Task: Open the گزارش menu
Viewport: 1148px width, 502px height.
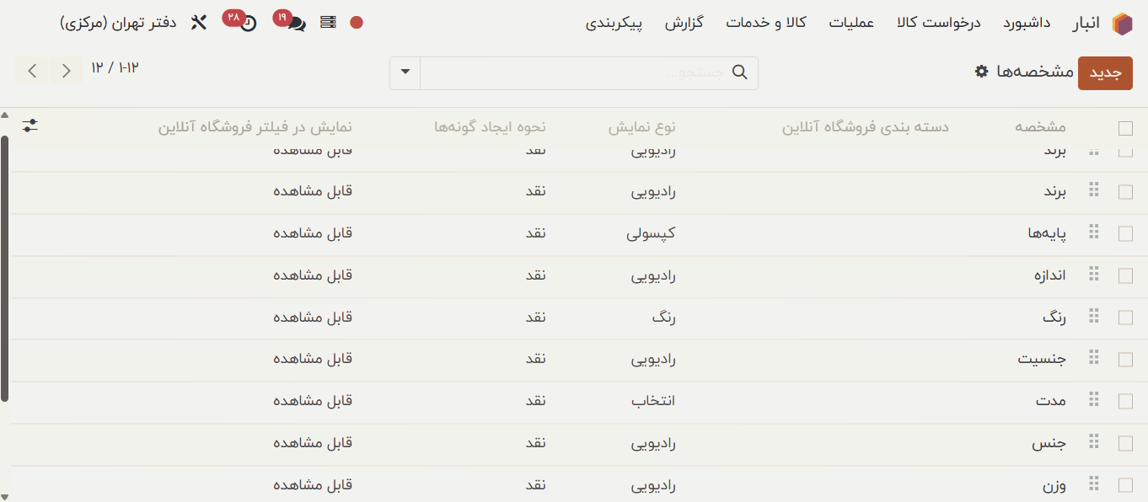Action: (684, 23)
